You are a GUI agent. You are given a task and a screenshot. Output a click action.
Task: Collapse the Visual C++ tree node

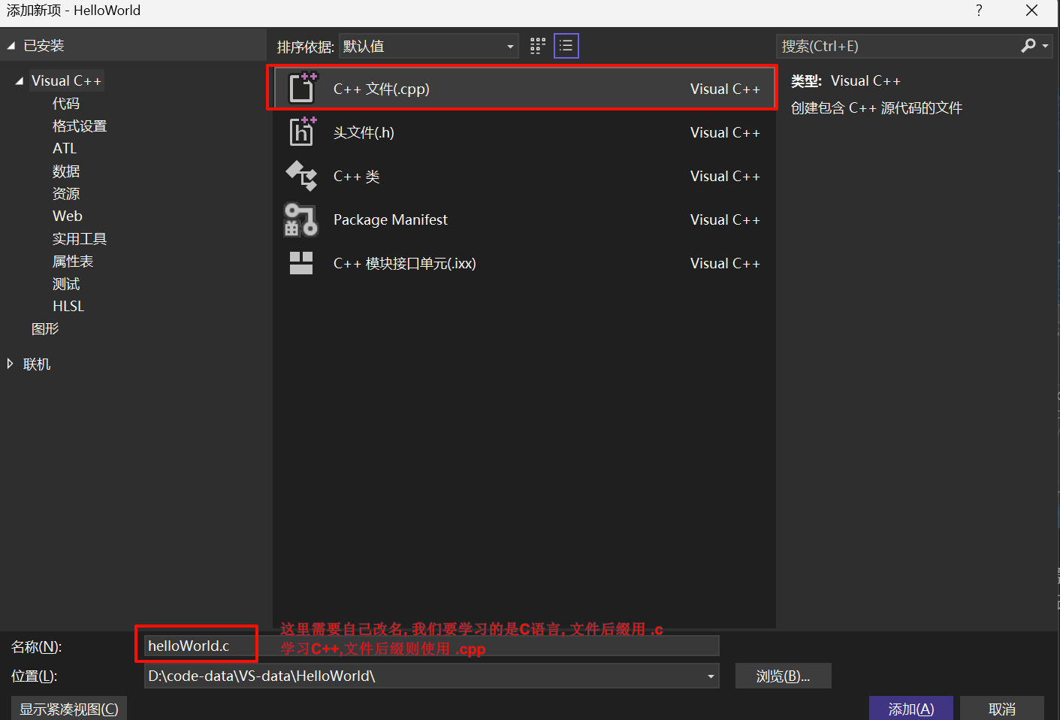[19, 81]
